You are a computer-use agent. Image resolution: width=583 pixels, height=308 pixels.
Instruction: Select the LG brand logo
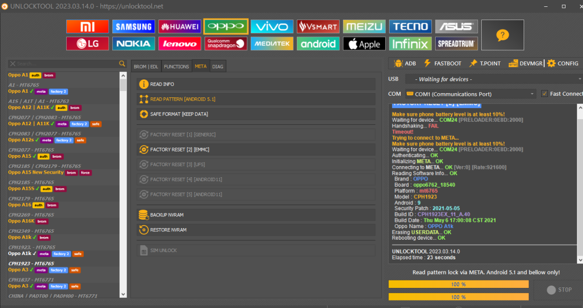click(87, 44)
